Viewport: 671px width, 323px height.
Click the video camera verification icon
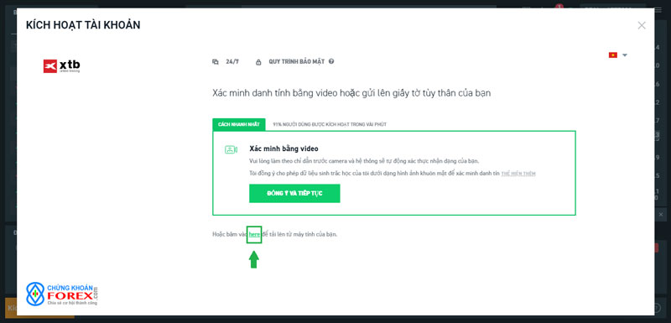tap(231, 149)
